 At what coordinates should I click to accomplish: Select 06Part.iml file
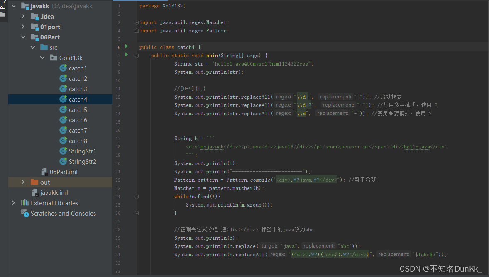point(64,172)
